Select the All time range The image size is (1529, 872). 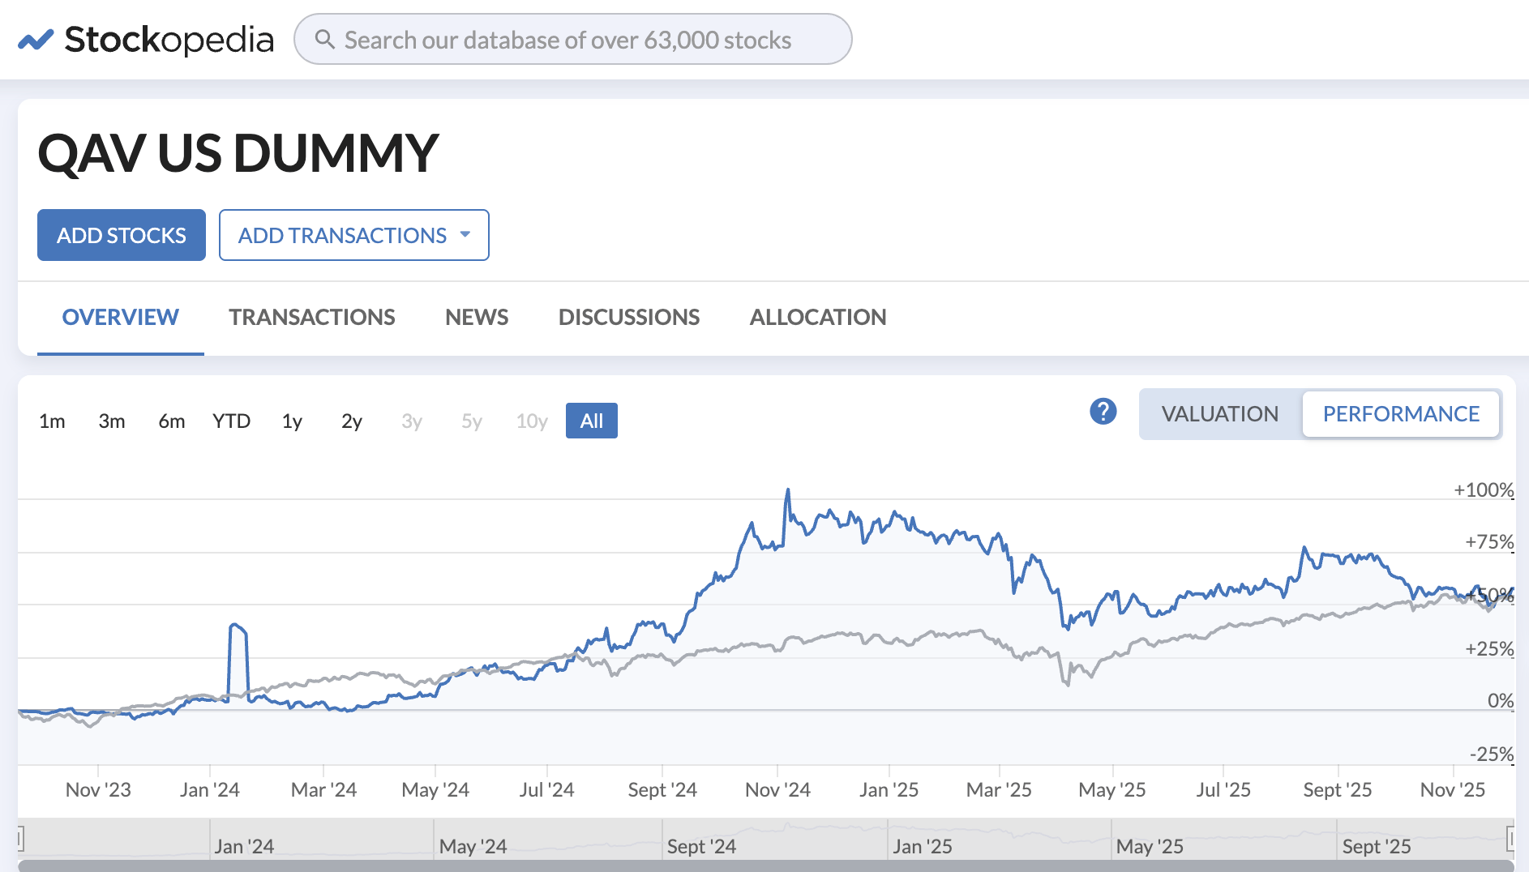pyautogui.click(x=591, y=421)
